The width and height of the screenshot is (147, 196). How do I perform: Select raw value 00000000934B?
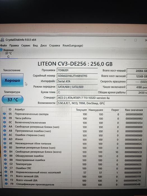pyautogui.click(x=132, y=185)
